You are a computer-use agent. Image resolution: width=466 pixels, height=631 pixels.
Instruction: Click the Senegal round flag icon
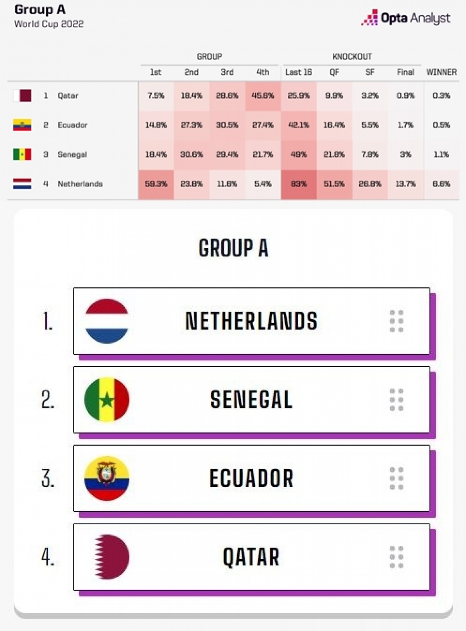coord(107,400)
